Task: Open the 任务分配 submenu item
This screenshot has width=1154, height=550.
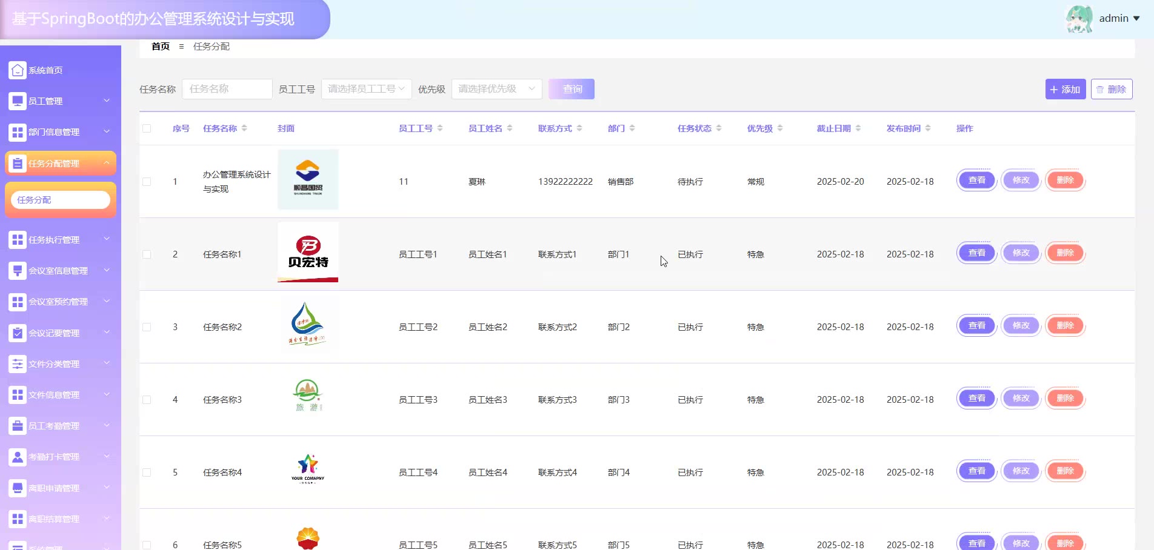Action: pyautogui.click(x=60, y=200)
